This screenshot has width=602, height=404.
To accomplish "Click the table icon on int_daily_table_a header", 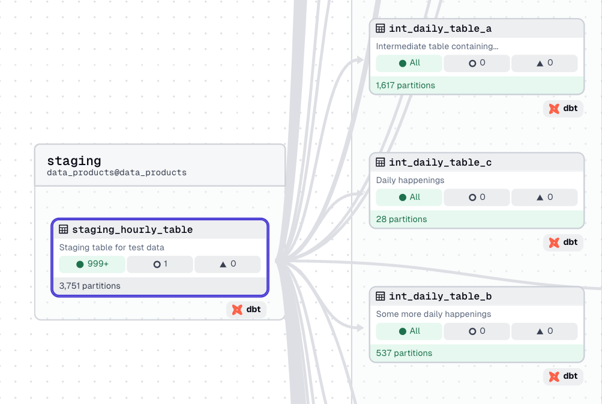I will pos(380,28).
